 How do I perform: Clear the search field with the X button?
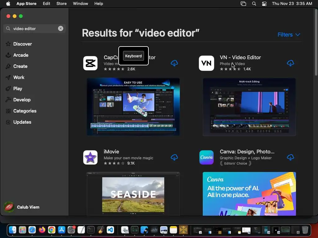[61, 29]
